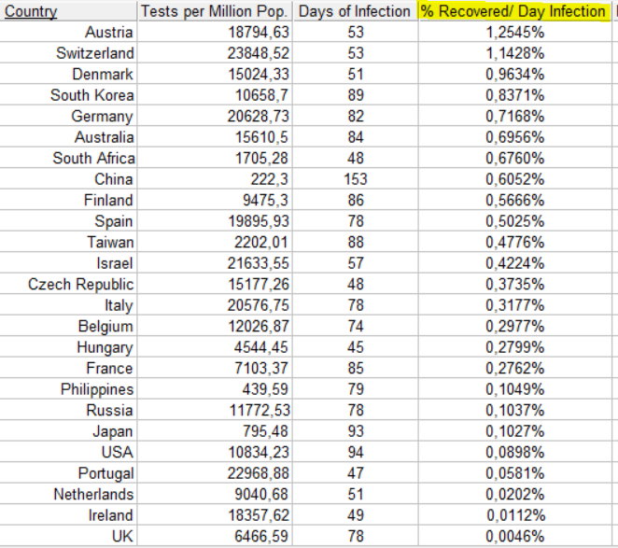Image resolution: width=618 pixels, height=548 pixels.
Task: Select Denmark's recovery rate 0,9634%
Action: (515, 74)
